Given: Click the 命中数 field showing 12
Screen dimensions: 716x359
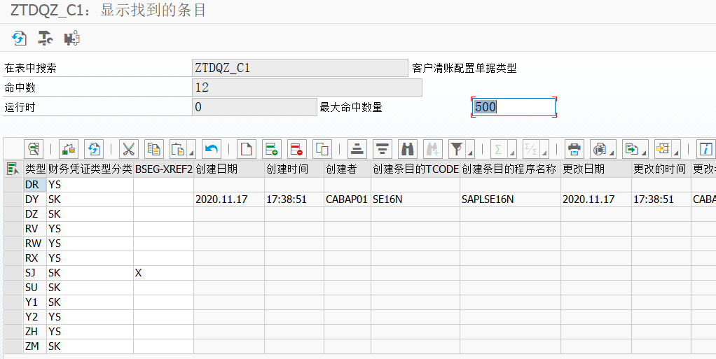Looking at the screenshot, I should (x=307, y=87).
